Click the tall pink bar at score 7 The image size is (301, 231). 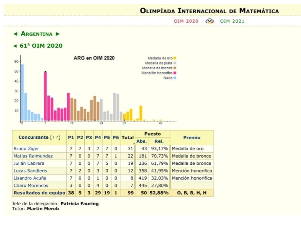tap(45, 96)
